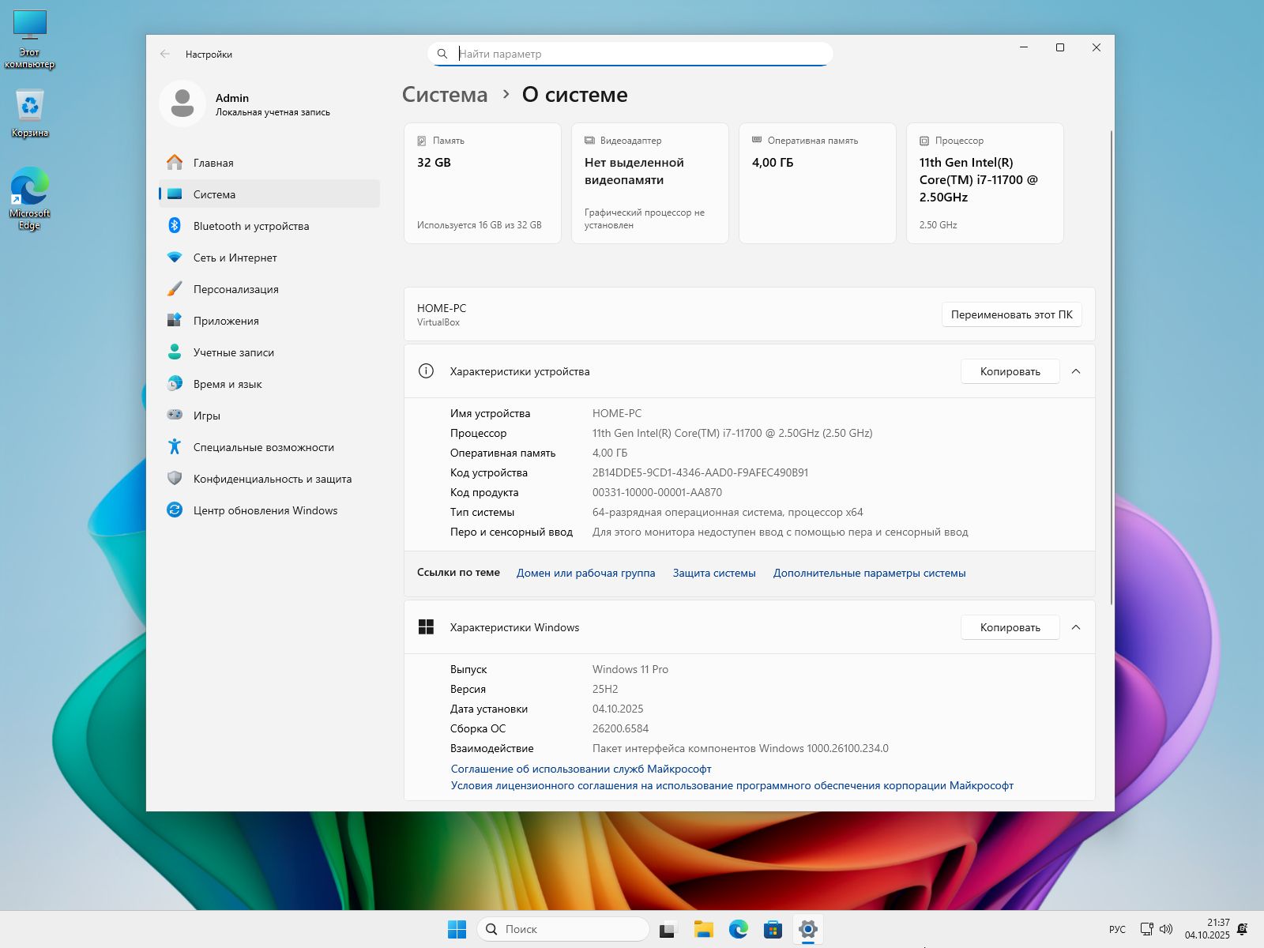1264x948 pixels.
Task: Open Advanced system settings link
Action: [869, 573]
